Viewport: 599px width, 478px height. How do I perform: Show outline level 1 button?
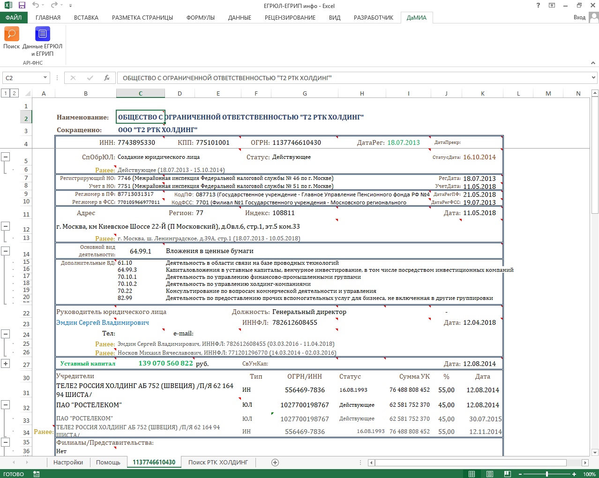click(x=6, y=93)
